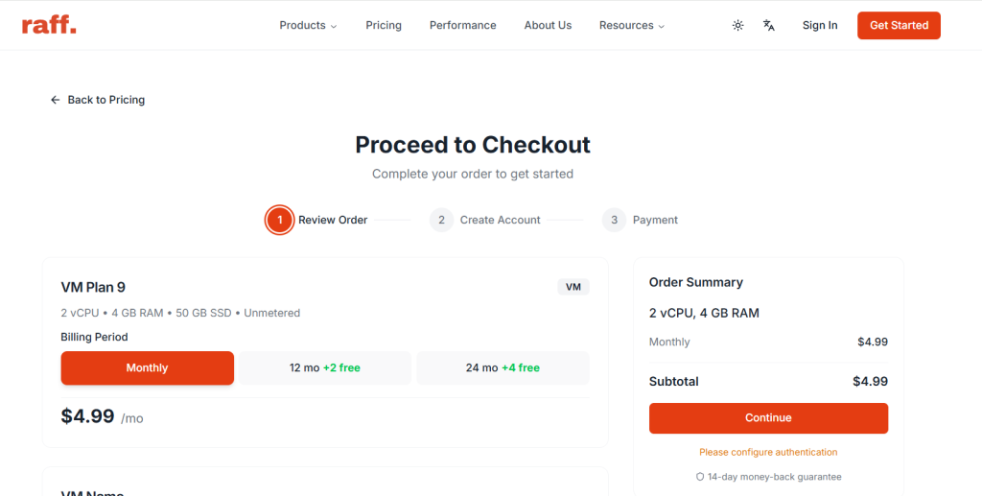Click the Get Started button

pyautogui.click(x=899, y=26)
